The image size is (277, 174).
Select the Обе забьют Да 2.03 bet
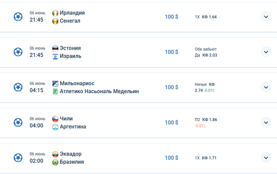click(x=206, y=52)
